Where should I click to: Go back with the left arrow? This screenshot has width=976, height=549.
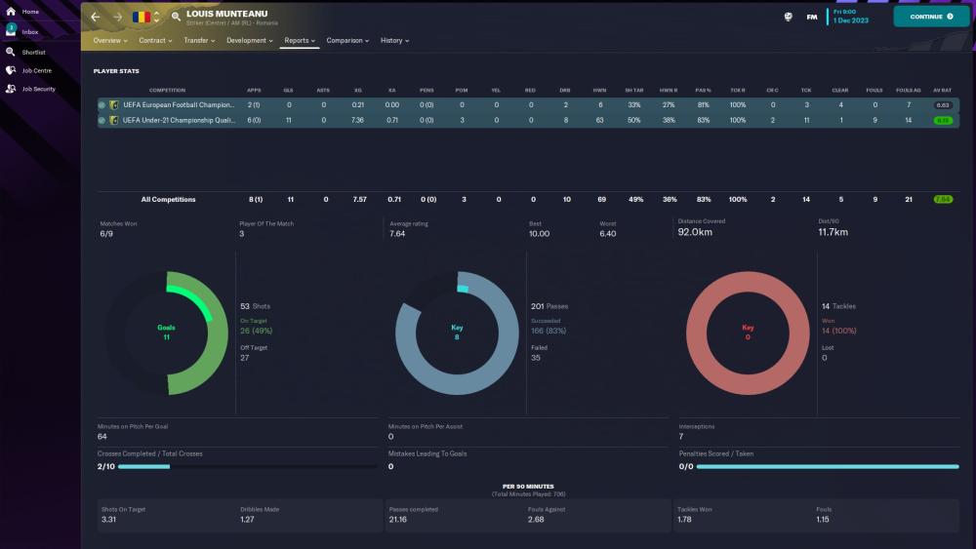96,17
